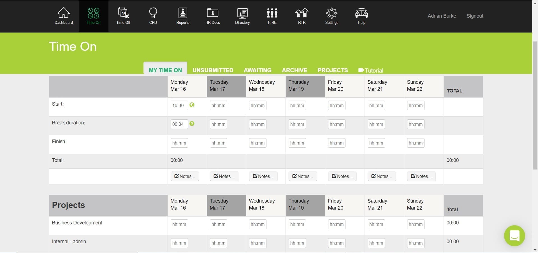The image size is (538, 253).
Task: Open the chat widget bubble
Action: click(x=514, y=236)
